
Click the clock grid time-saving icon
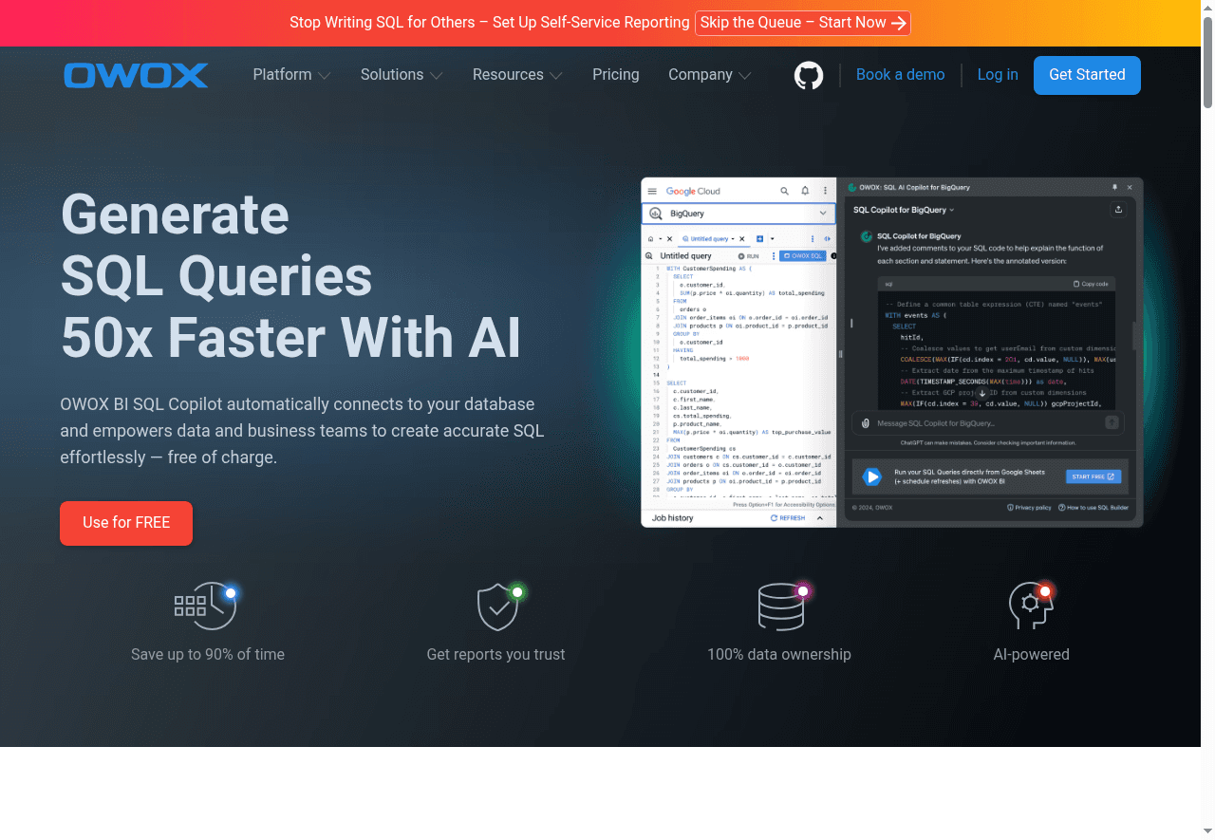click(x=205, y=606)
